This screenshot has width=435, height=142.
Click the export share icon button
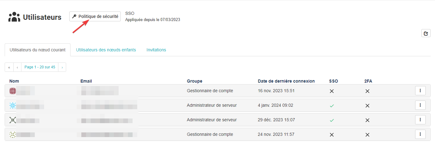coord(426,33)
